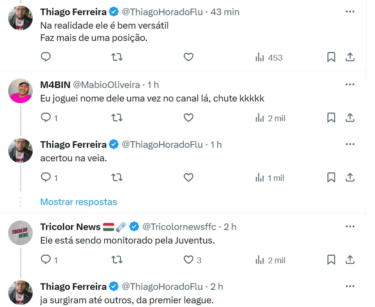Image resolution: width=375 pixels, height=307 pixels.
Task: Bookmark the Tricolor News Juventus tweet
Action: (x=331, y=260)
